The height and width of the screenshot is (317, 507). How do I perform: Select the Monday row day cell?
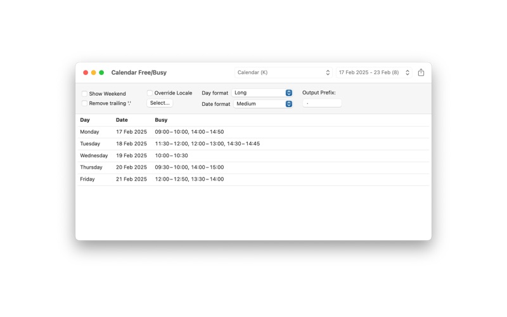[x=89, y=132]
